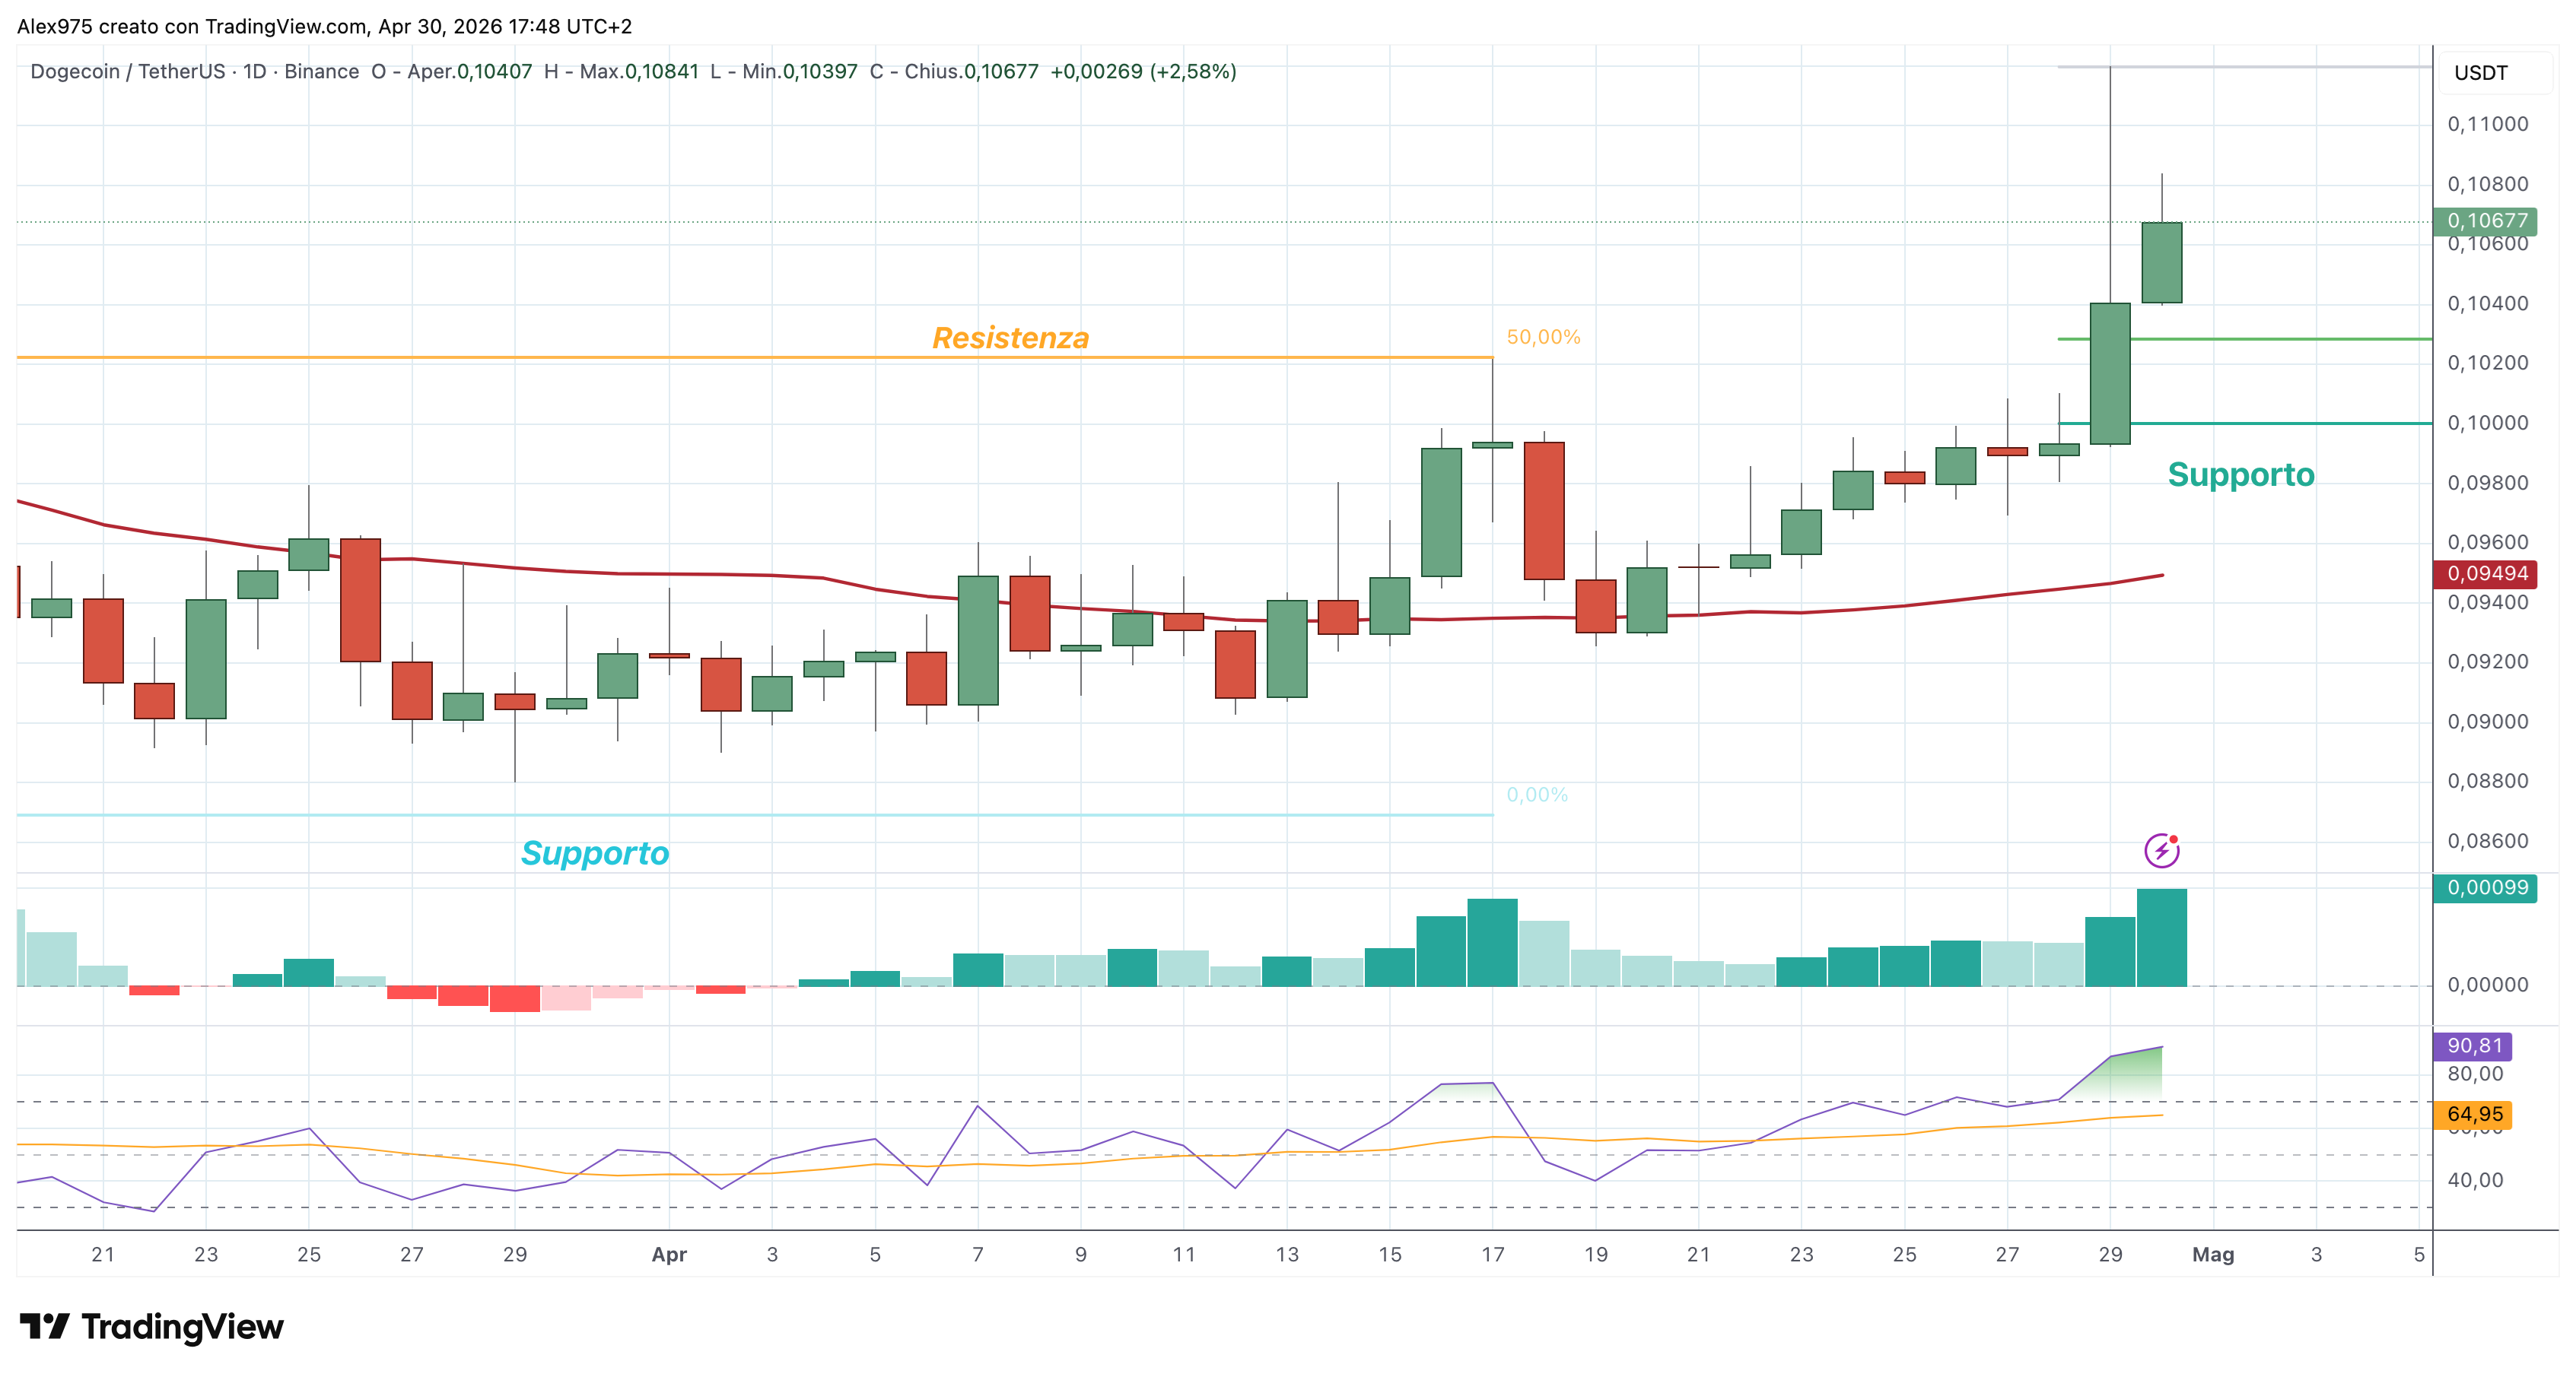Click the 40,00 RSI axis label

(x=2475, y=1180)
